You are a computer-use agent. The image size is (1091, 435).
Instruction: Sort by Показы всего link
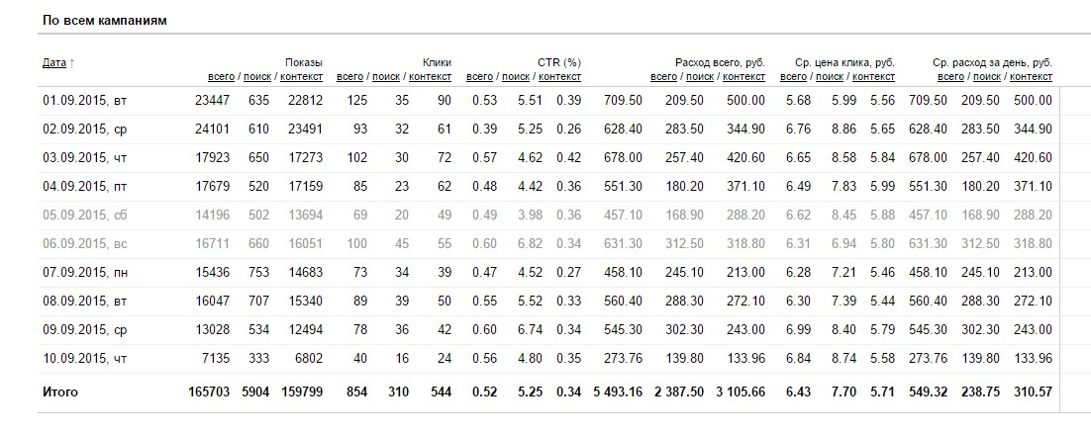221,76
